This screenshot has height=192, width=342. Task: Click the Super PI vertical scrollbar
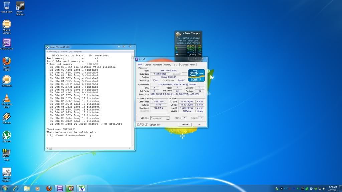pos(133,100)
